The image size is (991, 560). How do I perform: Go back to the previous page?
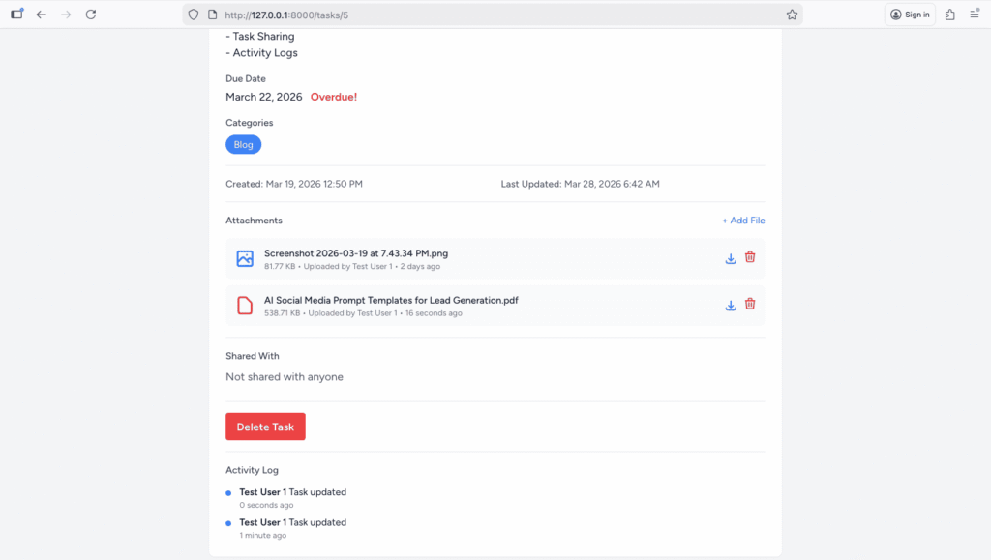pyautogui.click(x=41, y=15)
